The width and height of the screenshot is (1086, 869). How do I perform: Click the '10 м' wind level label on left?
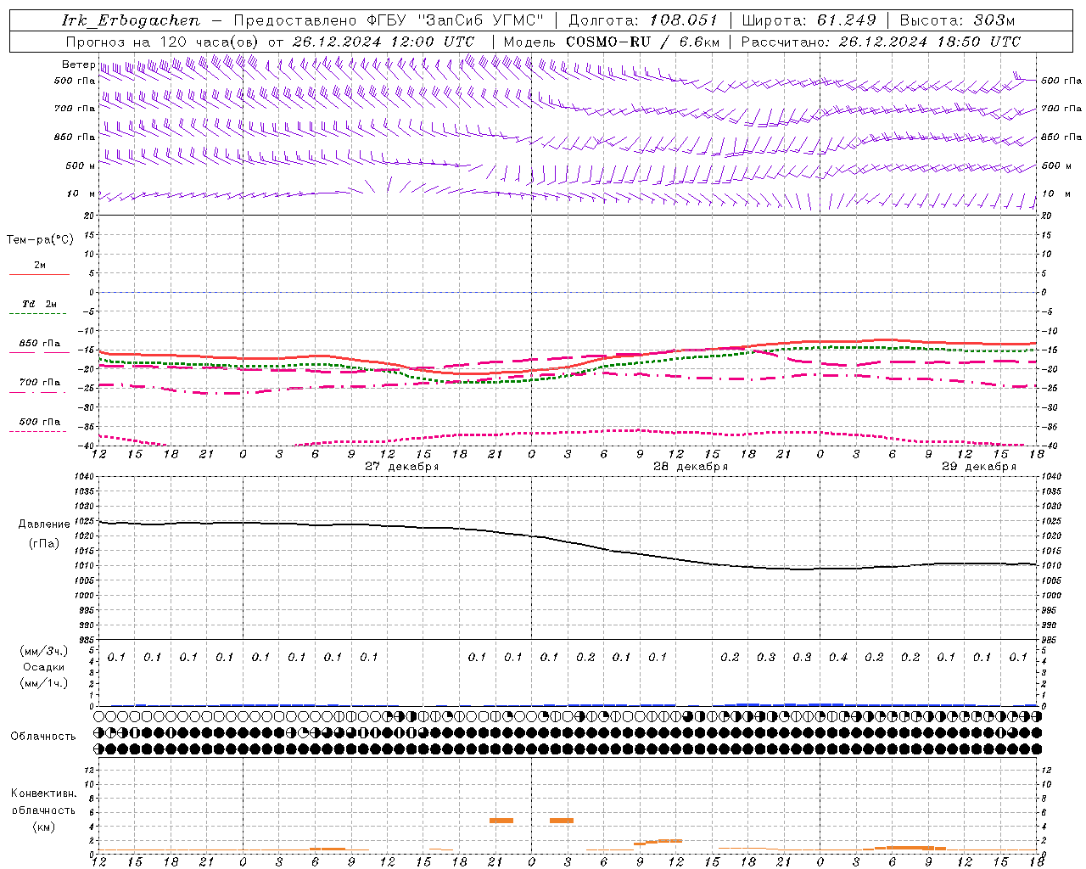[x=81, y=193]
